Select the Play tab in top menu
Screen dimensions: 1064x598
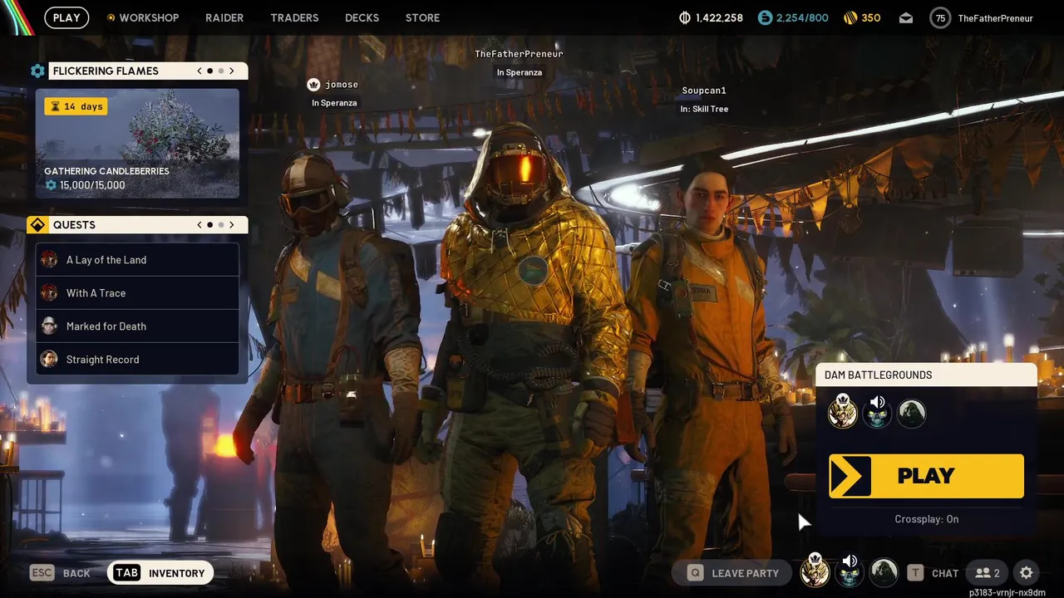pyautogui.click(x=66, y=17)
